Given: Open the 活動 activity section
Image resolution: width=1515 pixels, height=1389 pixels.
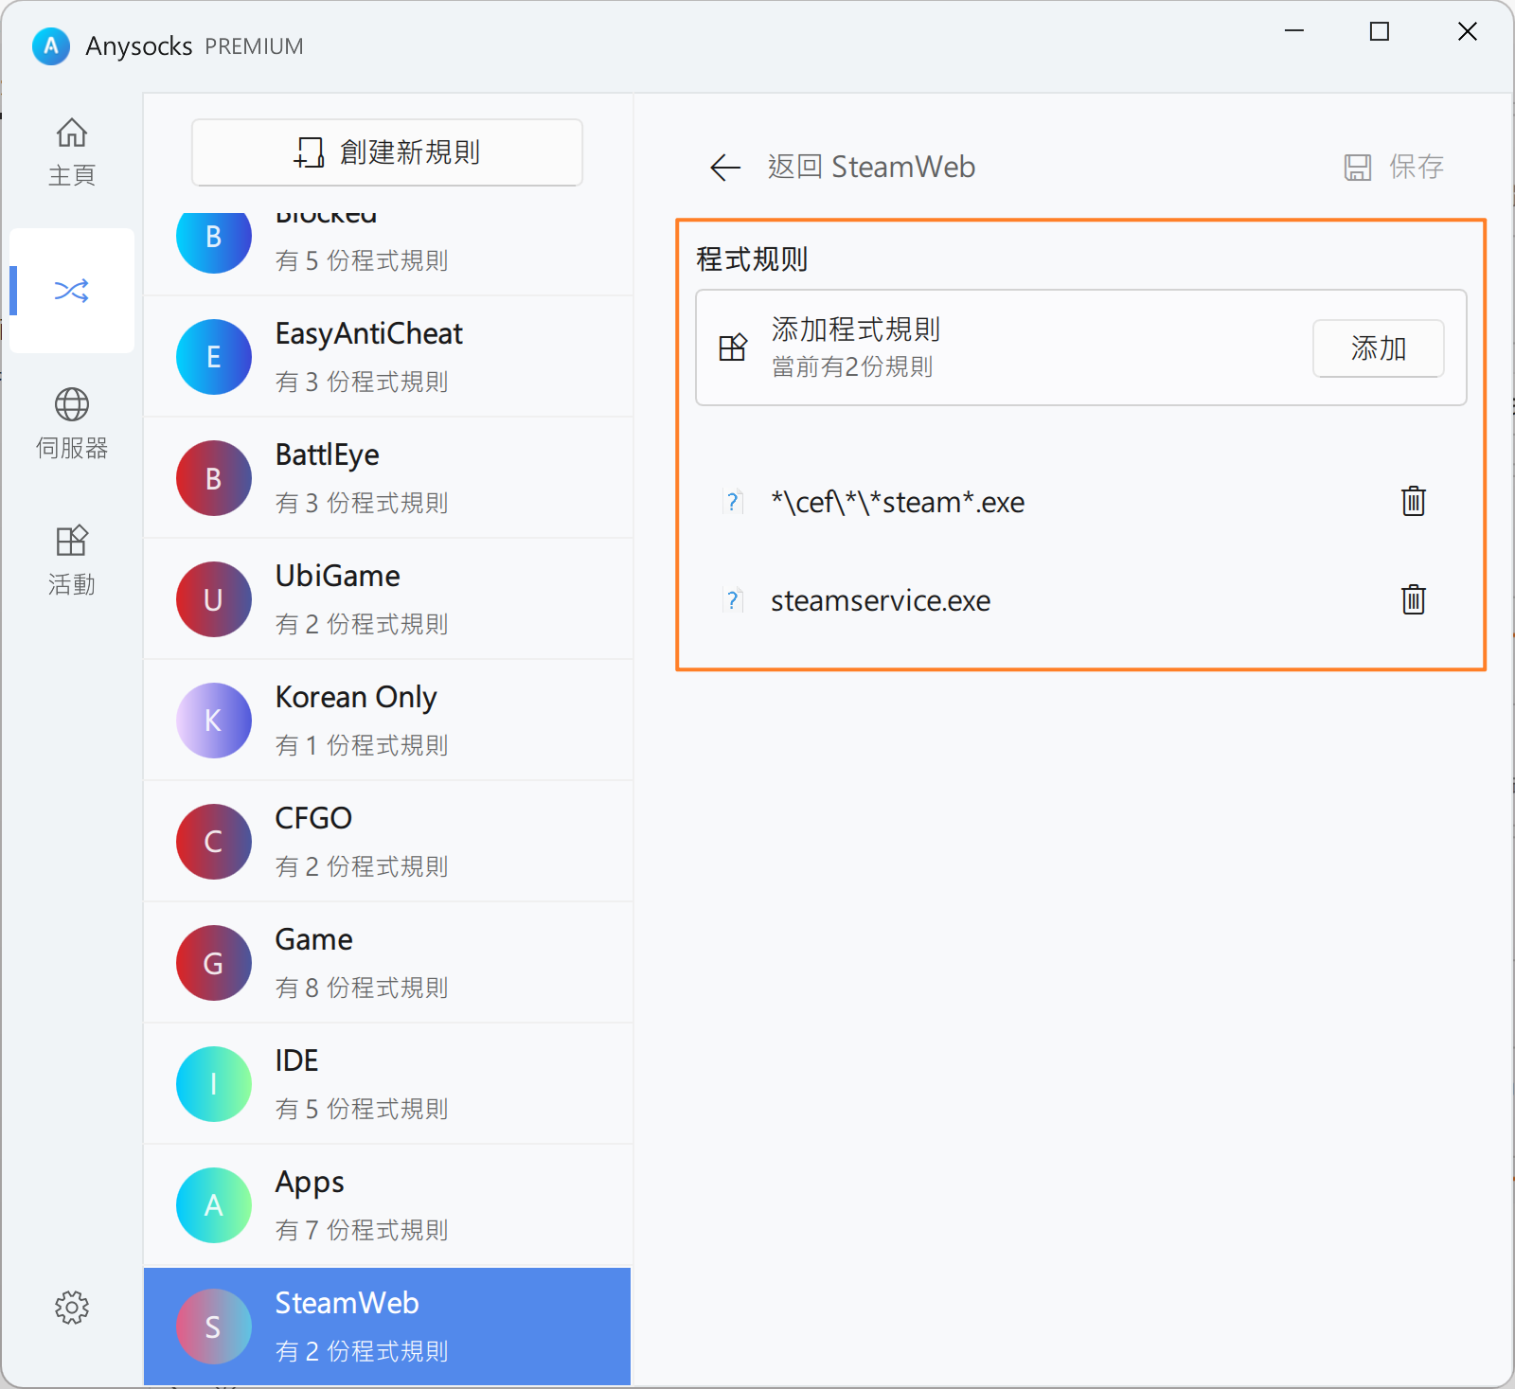Looking at the screenshot, I should click(72, 560).
